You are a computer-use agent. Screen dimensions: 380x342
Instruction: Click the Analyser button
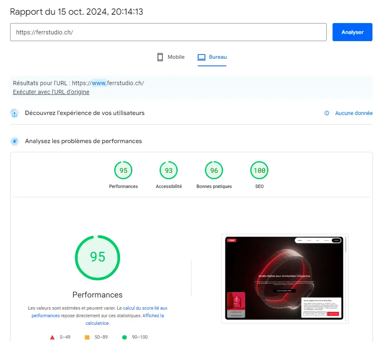coord(352,32)
